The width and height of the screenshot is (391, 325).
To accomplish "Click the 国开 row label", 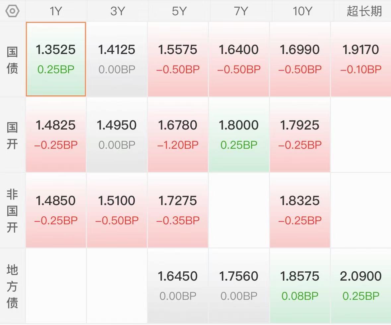I will [12, 135].
